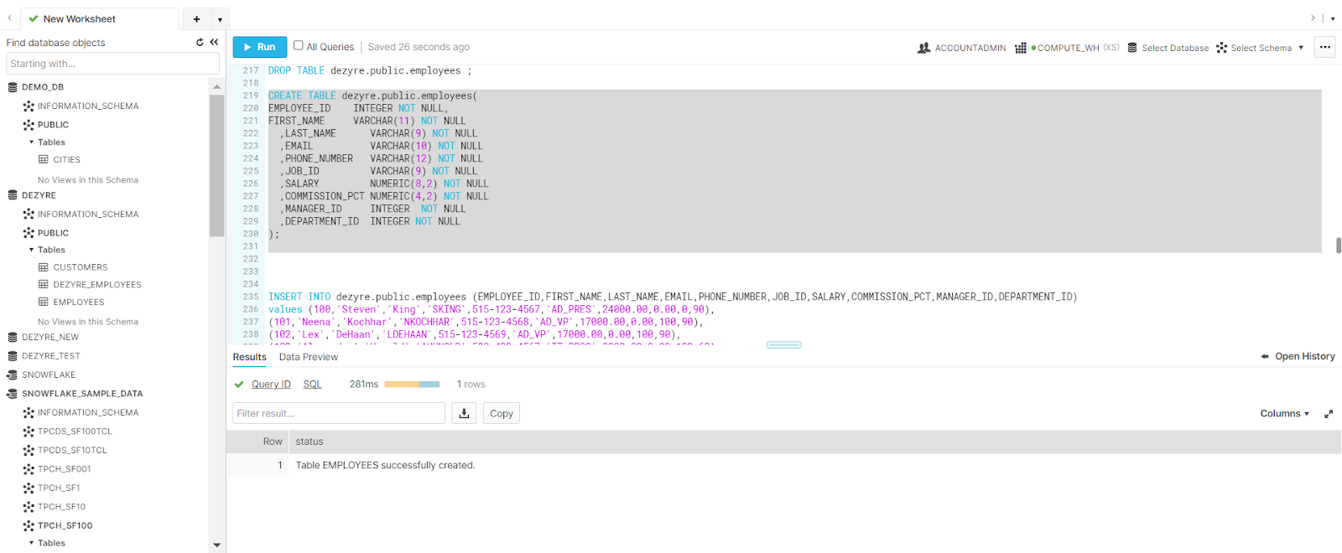This screenshot has width=1342, height=553.
Task: Open the Select Schema dropdown
Action: [x=1261, y=48]
